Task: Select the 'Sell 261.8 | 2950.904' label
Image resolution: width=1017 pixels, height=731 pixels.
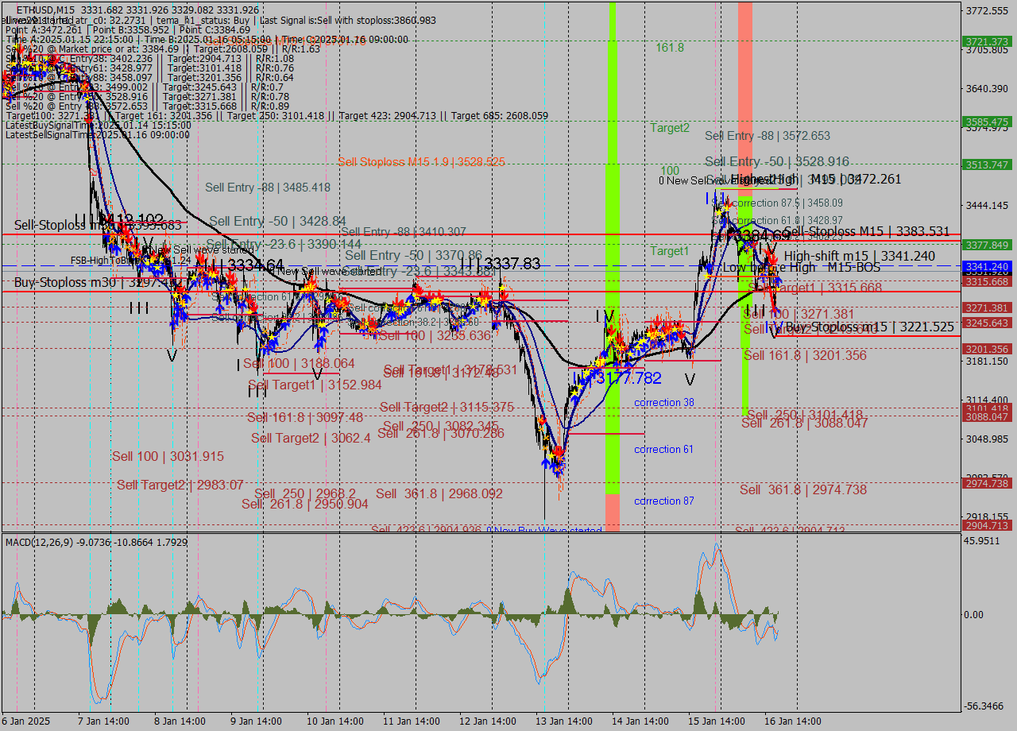Action: pyautogui.click(x=305, y=504)
